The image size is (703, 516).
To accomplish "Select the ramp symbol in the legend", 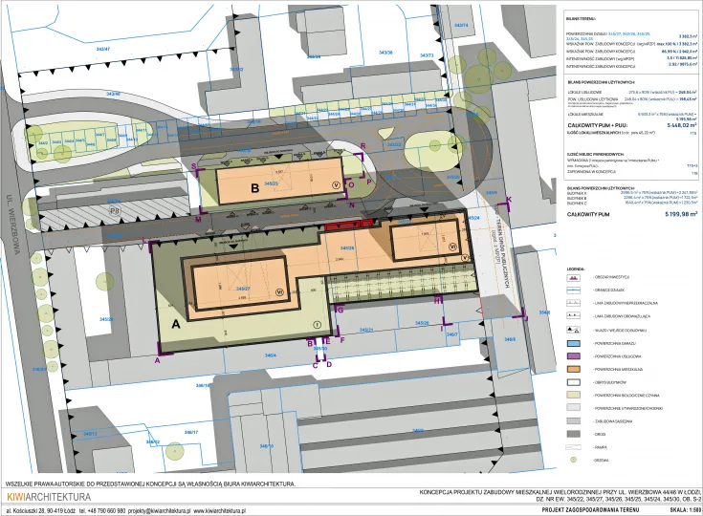I will pos(571,445).
